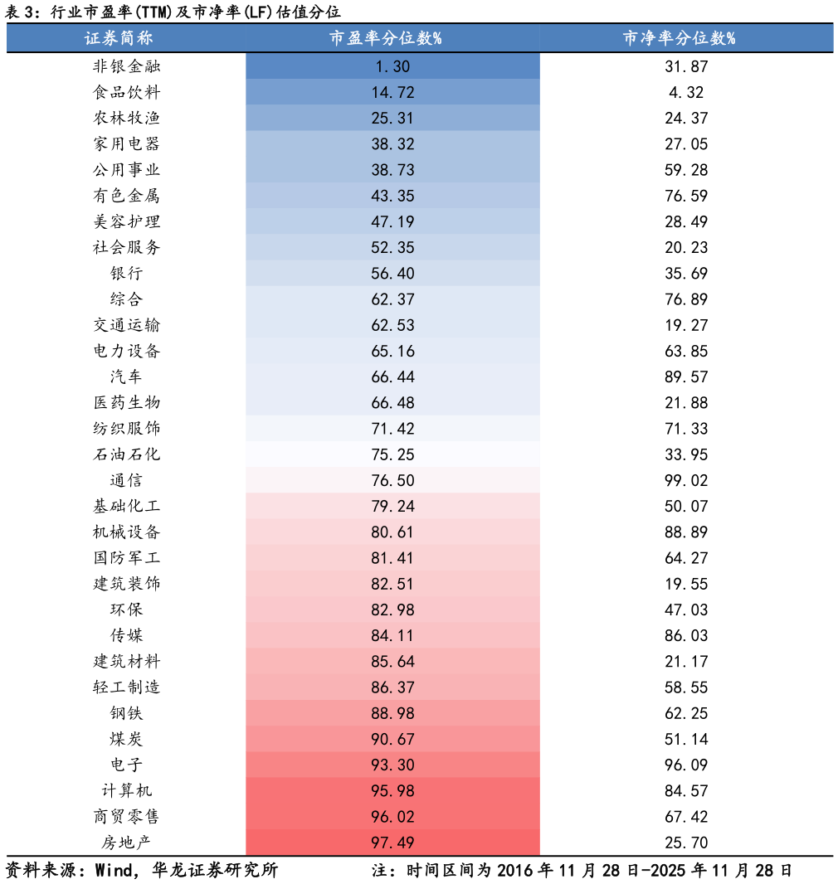838x884 pixels.
Task: Select the cell with value 43.35
Action: click(x=392, y=197)
